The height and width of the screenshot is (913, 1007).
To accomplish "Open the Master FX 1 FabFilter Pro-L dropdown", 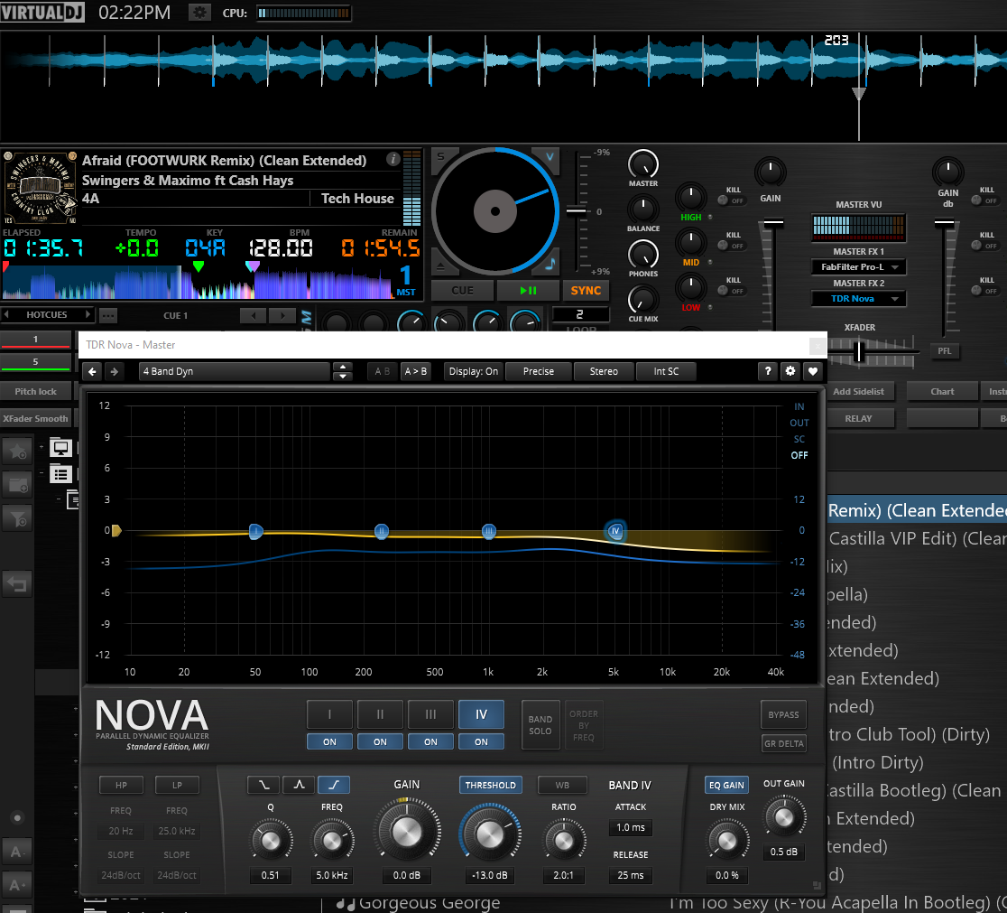I will click(x=859, y=266).
